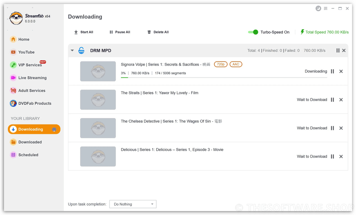Remove The Chelsea Detective from queue
This screenshot has height=215, width=356.
341,128
